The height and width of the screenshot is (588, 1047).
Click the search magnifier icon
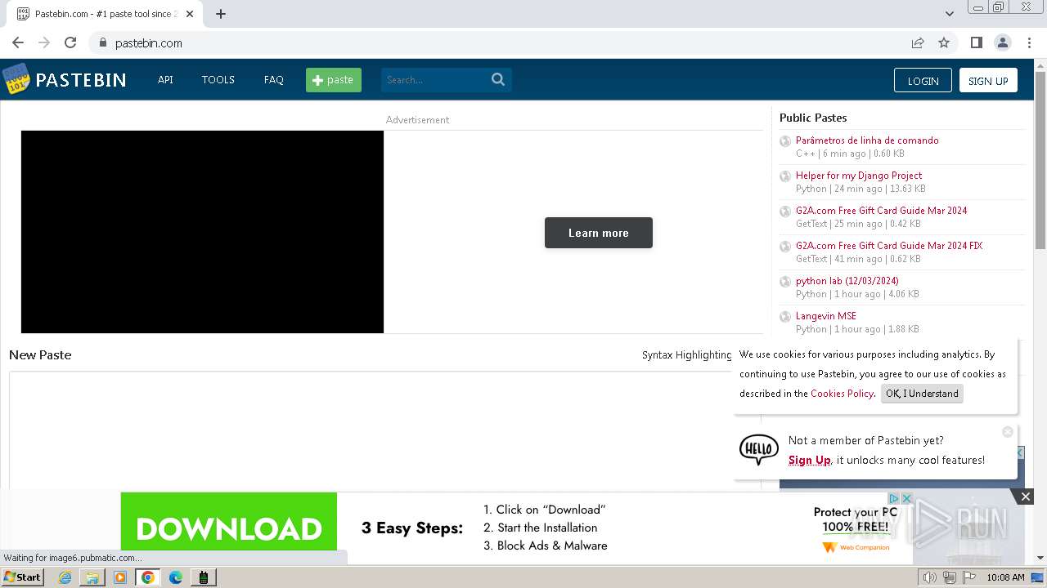click(498, 79)
